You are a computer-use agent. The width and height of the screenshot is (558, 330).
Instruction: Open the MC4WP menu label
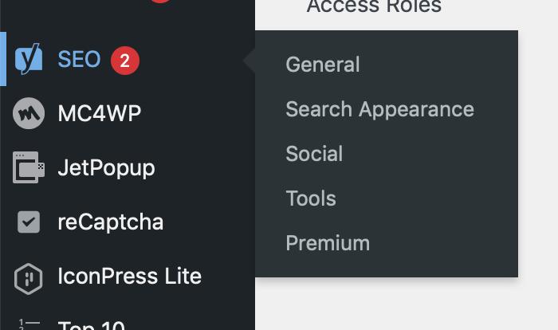[99, 114]
